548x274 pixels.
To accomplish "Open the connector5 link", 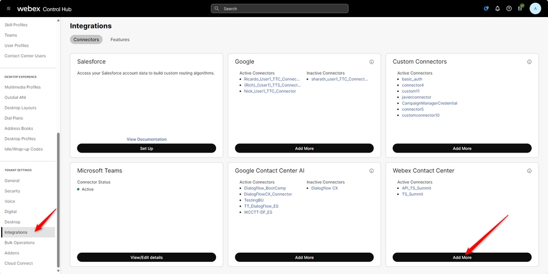I will click(x=413, y=109).
